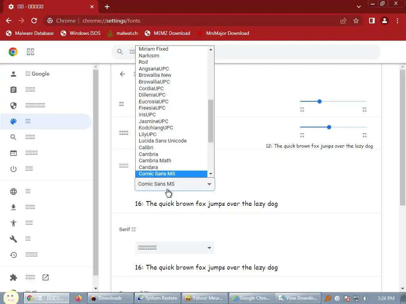Click the page's right vertical scrollbar thumb

tap(403, 138)
